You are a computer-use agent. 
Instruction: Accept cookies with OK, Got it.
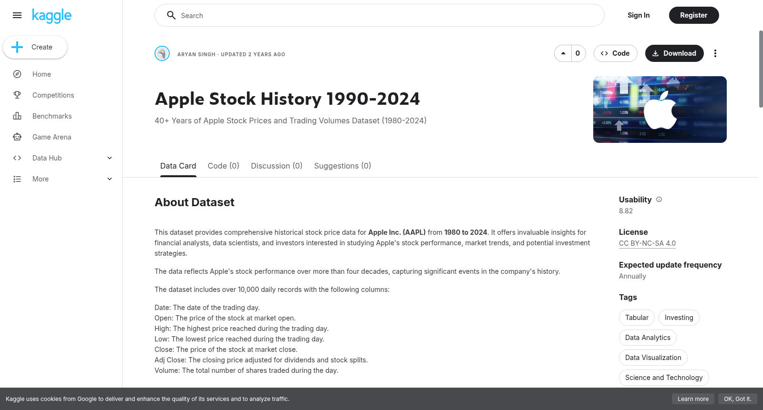(737, 399)
